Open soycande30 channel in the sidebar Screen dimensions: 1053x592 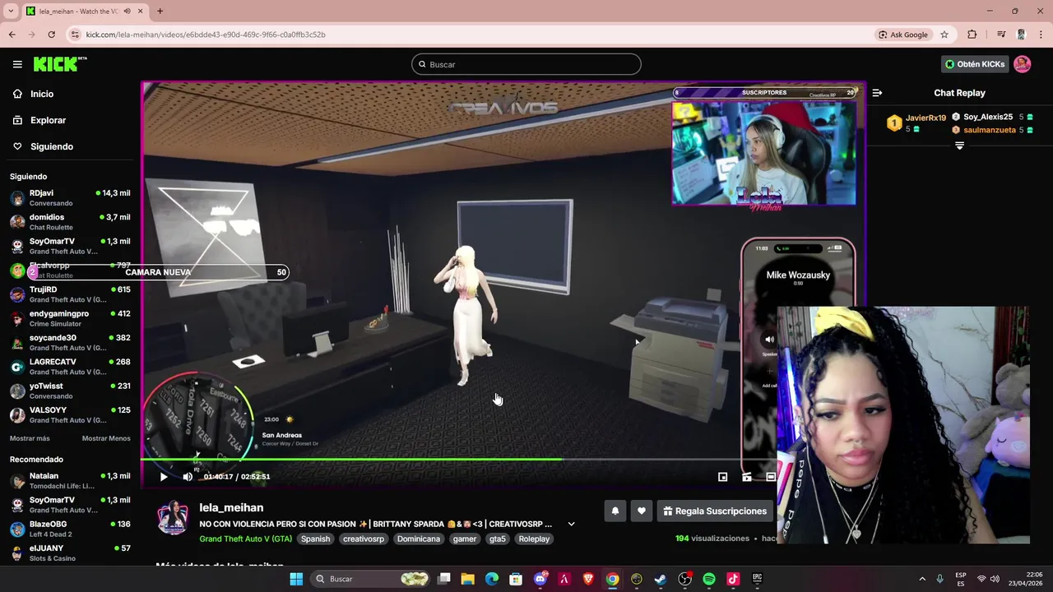click(x=70, y=343)
